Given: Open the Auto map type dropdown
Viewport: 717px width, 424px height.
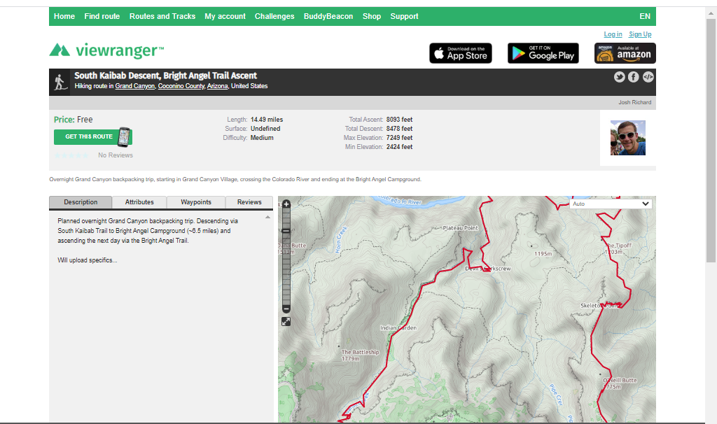Looking at the screenshot, I should point(611,204).
